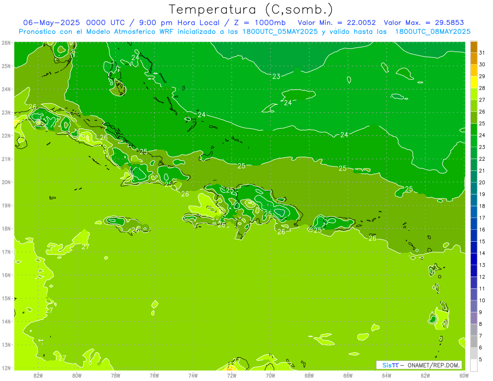This screenshot has height=381, width=493.
Task: Click the init time "1800UTC_05MAY2025"
Action: click(280, 32)
